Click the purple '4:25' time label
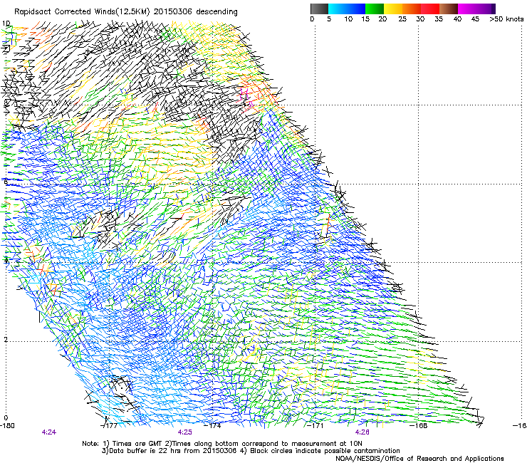Viewport: 527px width, 463px height. [185, 432]
